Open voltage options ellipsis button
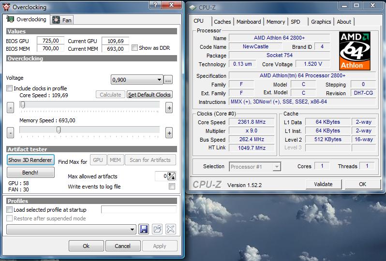 pos(168,80)
